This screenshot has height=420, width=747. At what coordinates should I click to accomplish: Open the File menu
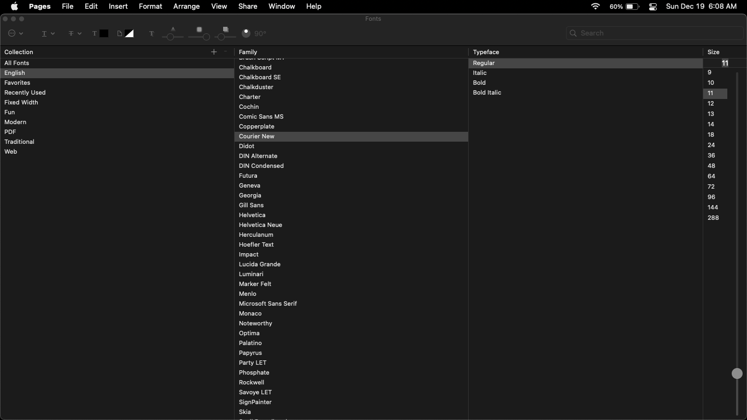[x=68, y=7]
